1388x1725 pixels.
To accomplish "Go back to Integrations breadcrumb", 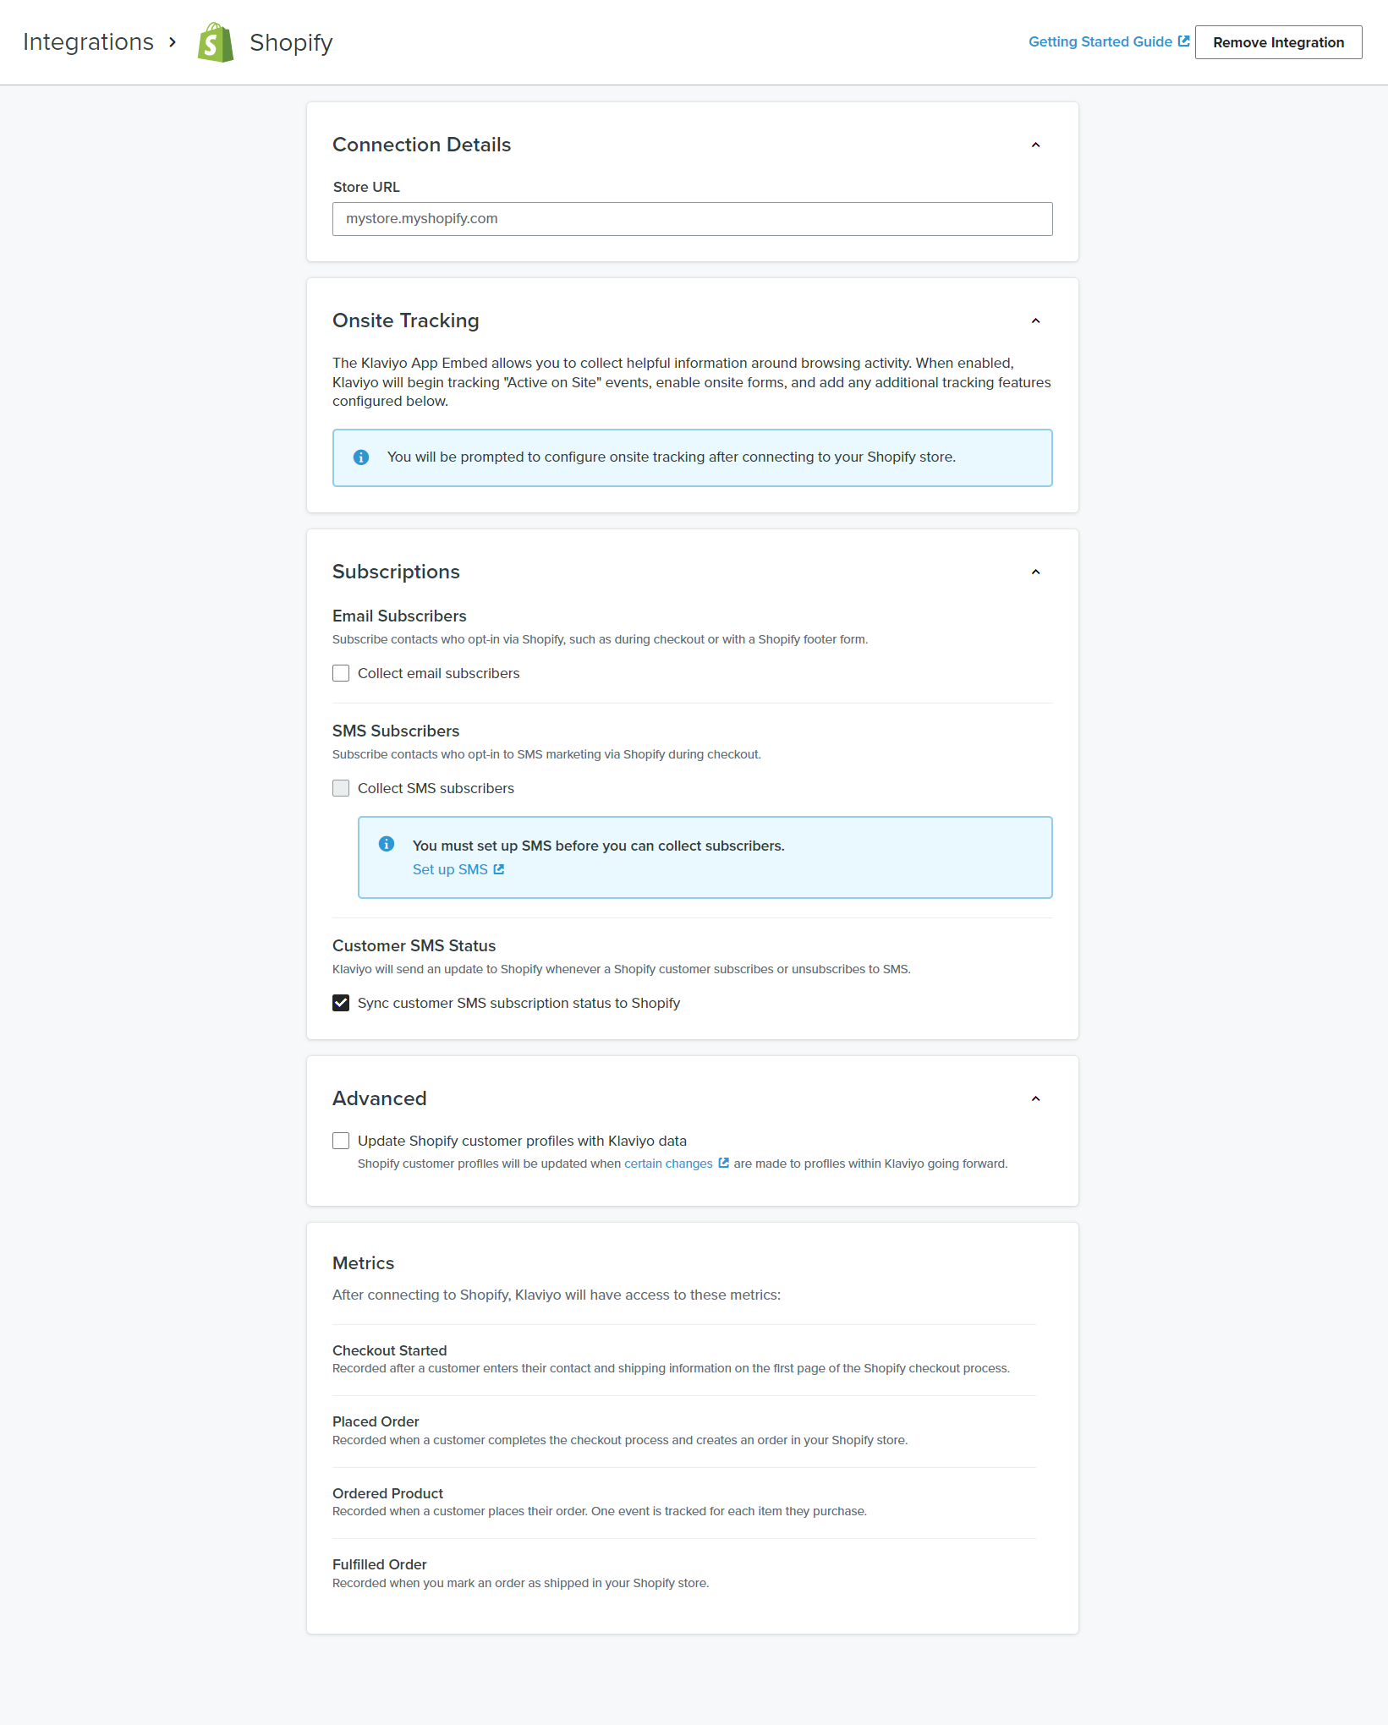I will coord(88,42).
